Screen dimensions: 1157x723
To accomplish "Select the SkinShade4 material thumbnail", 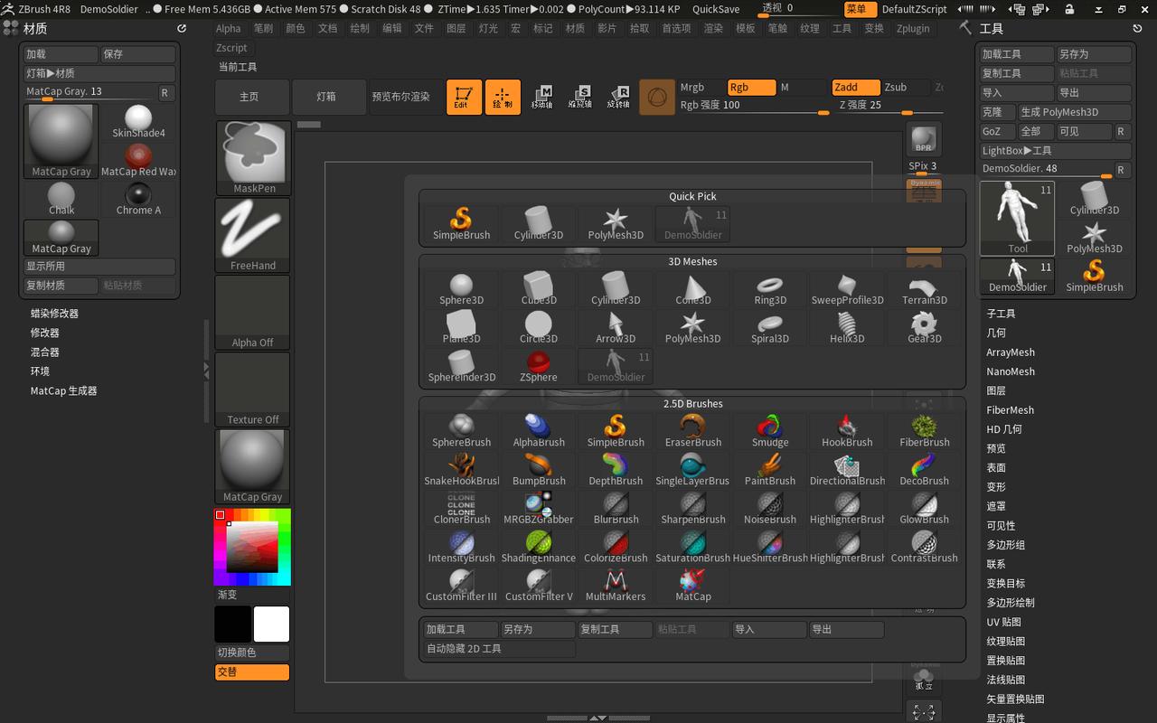I will [138, 122].
